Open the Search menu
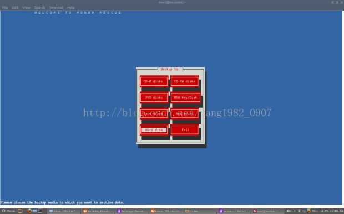Screen dimensions: 344x214 point(39,7)
